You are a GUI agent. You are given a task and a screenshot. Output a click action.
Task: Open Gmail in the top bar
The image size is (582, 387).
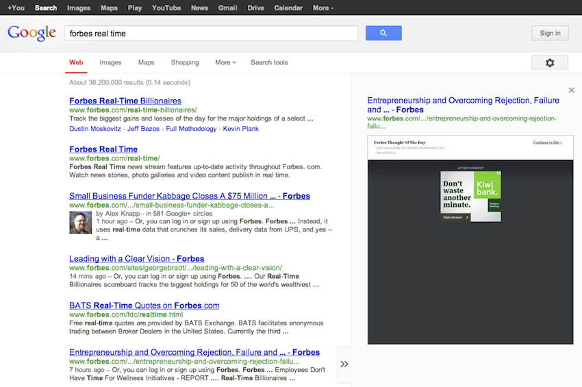[x=227, y=8]
